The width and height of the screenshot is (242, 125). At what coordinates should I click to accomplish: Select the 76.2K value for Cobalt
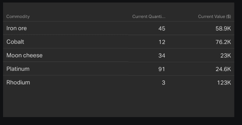223,42
